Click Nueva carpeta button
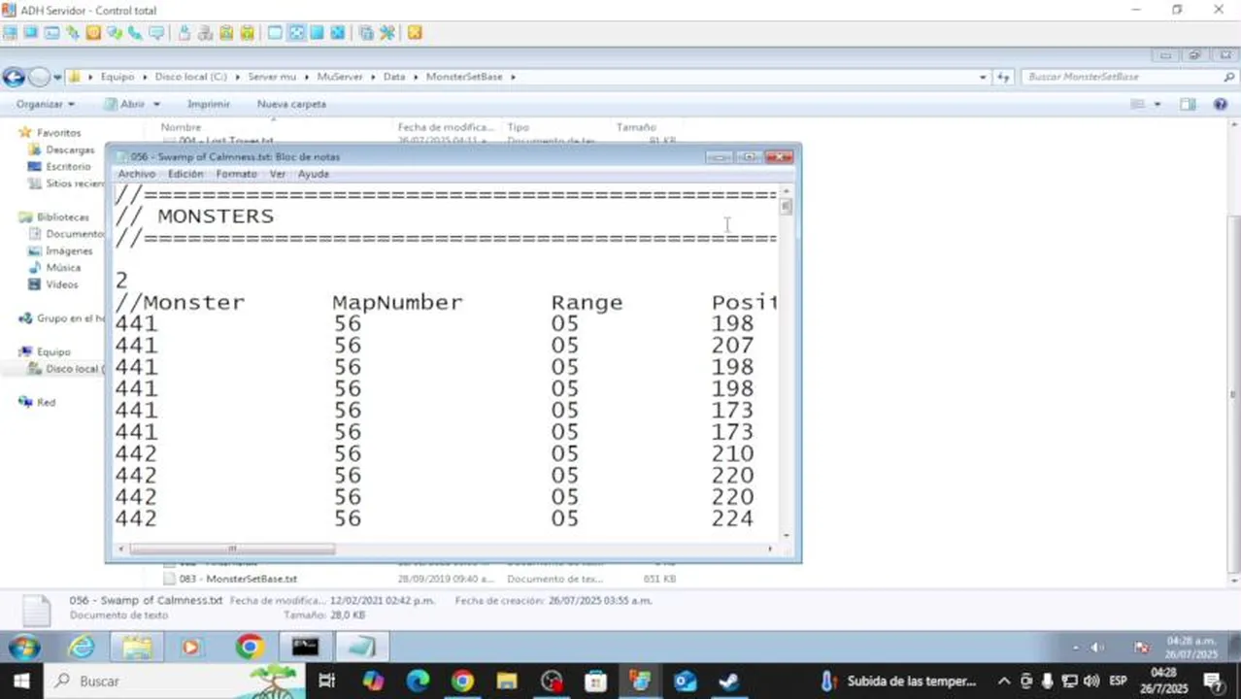Viewport: 1241px width, 699px height. [x=291, y=104]
